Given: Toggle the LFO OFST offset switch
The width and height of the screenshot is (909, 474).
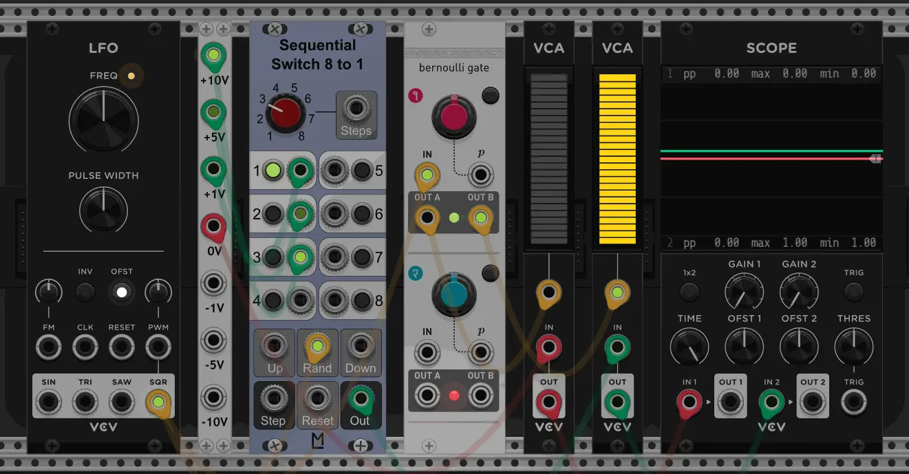Looking at the screenshot, I should coord(122,292).
